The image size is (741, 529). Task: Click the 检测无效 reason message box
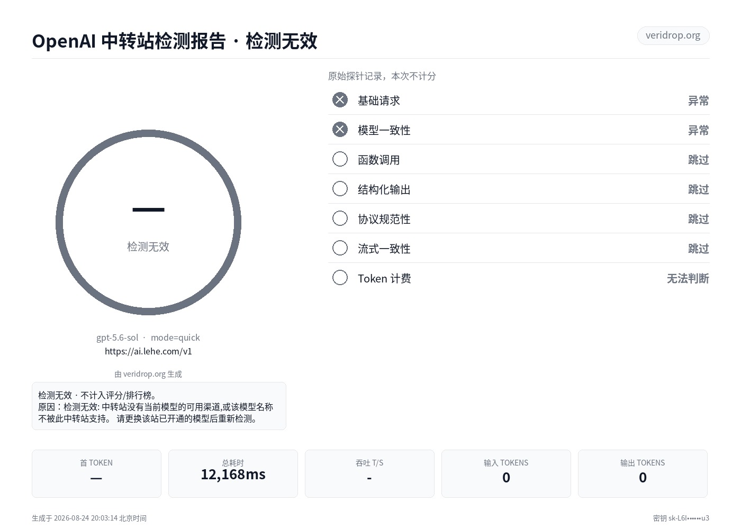[x=159, y=406]
